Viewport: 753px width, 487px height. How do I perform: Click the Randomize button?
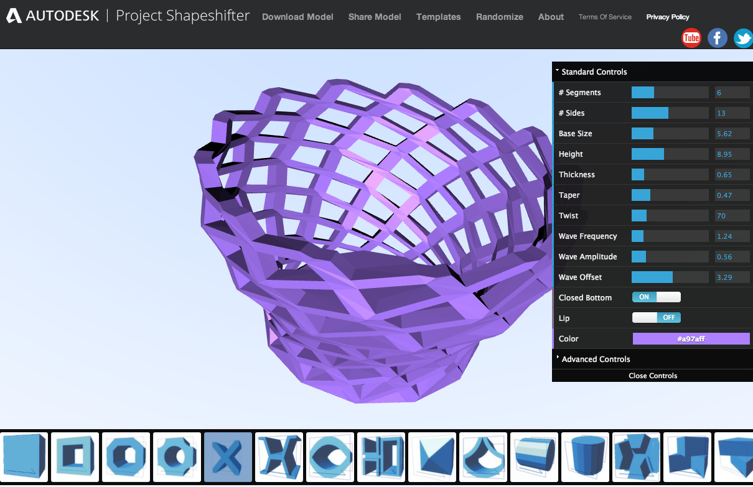(499, 17)
